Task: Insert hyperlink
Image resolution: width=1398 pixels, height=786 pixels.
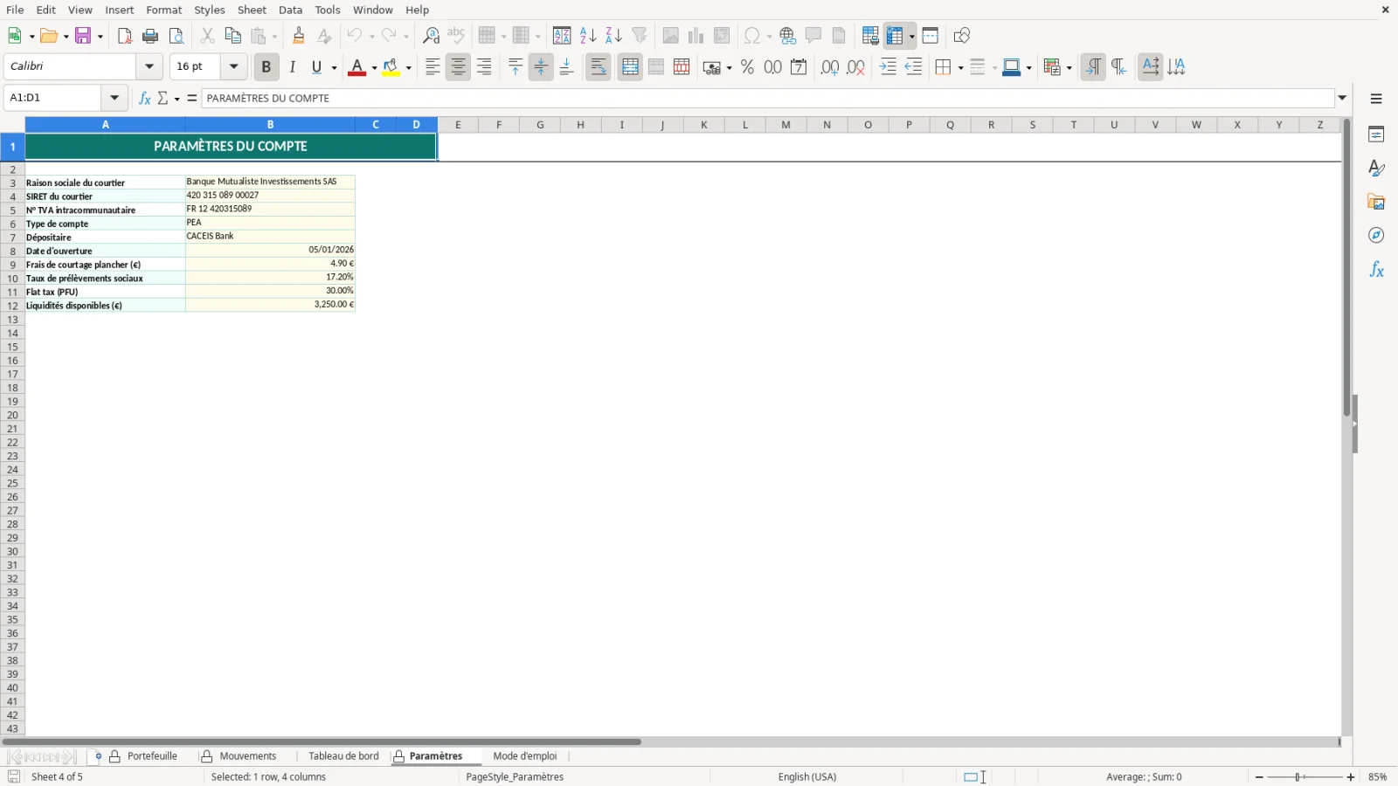Action: 788,36
